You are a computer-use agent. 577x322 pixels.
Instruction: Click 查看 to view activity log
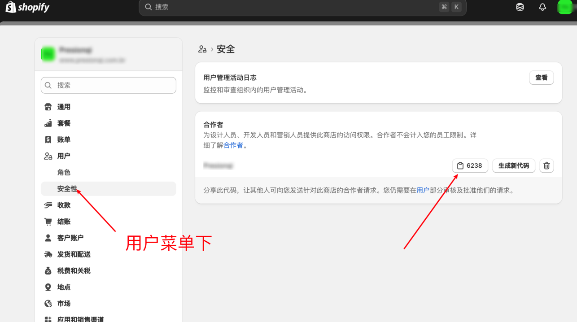(541, 78)
